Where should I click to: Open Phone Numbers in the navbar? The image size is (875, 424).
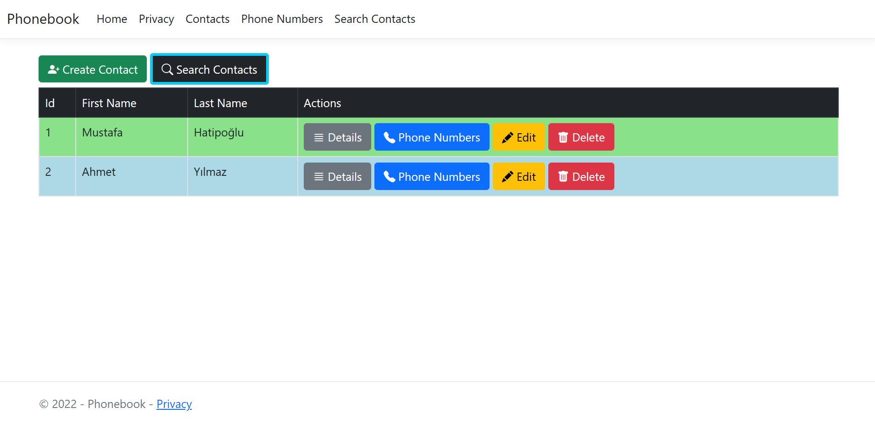point(282,19)
